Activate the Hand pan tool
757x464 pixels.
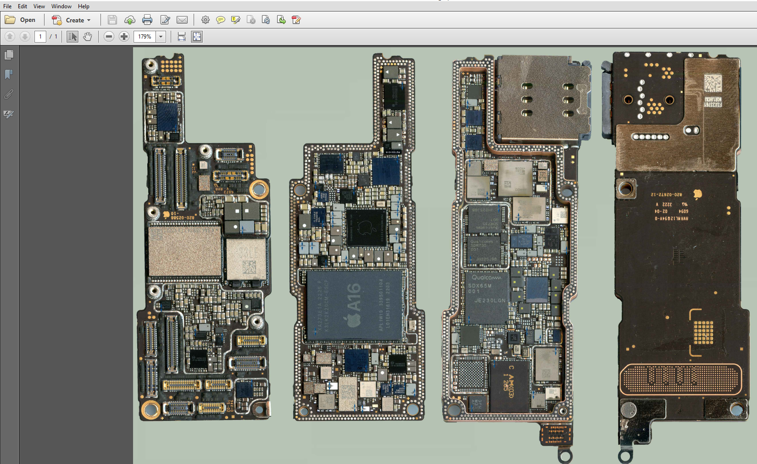[88, 37]
